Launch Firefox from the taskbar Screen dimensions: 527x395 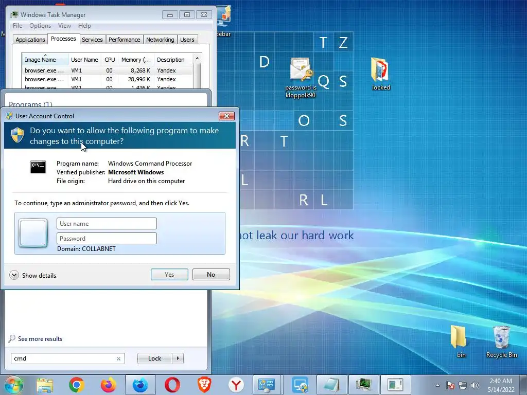[x=108, y=385]
